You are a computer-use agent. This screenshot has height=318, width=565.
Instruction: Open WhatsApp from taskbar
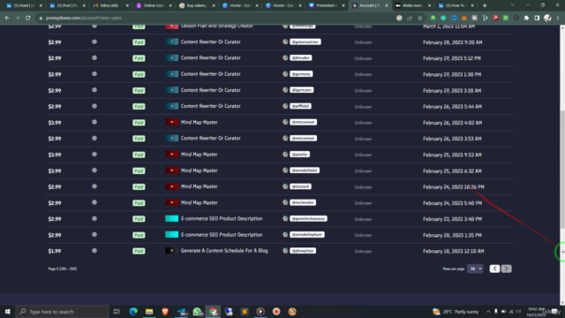[x=197, y=312]
